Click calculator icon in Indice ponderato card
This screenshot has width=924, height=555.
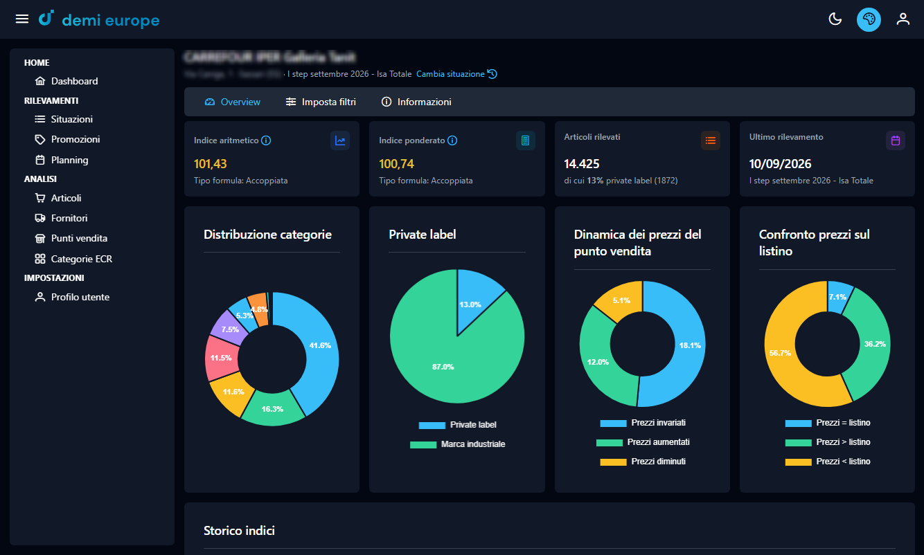(526, 140)
